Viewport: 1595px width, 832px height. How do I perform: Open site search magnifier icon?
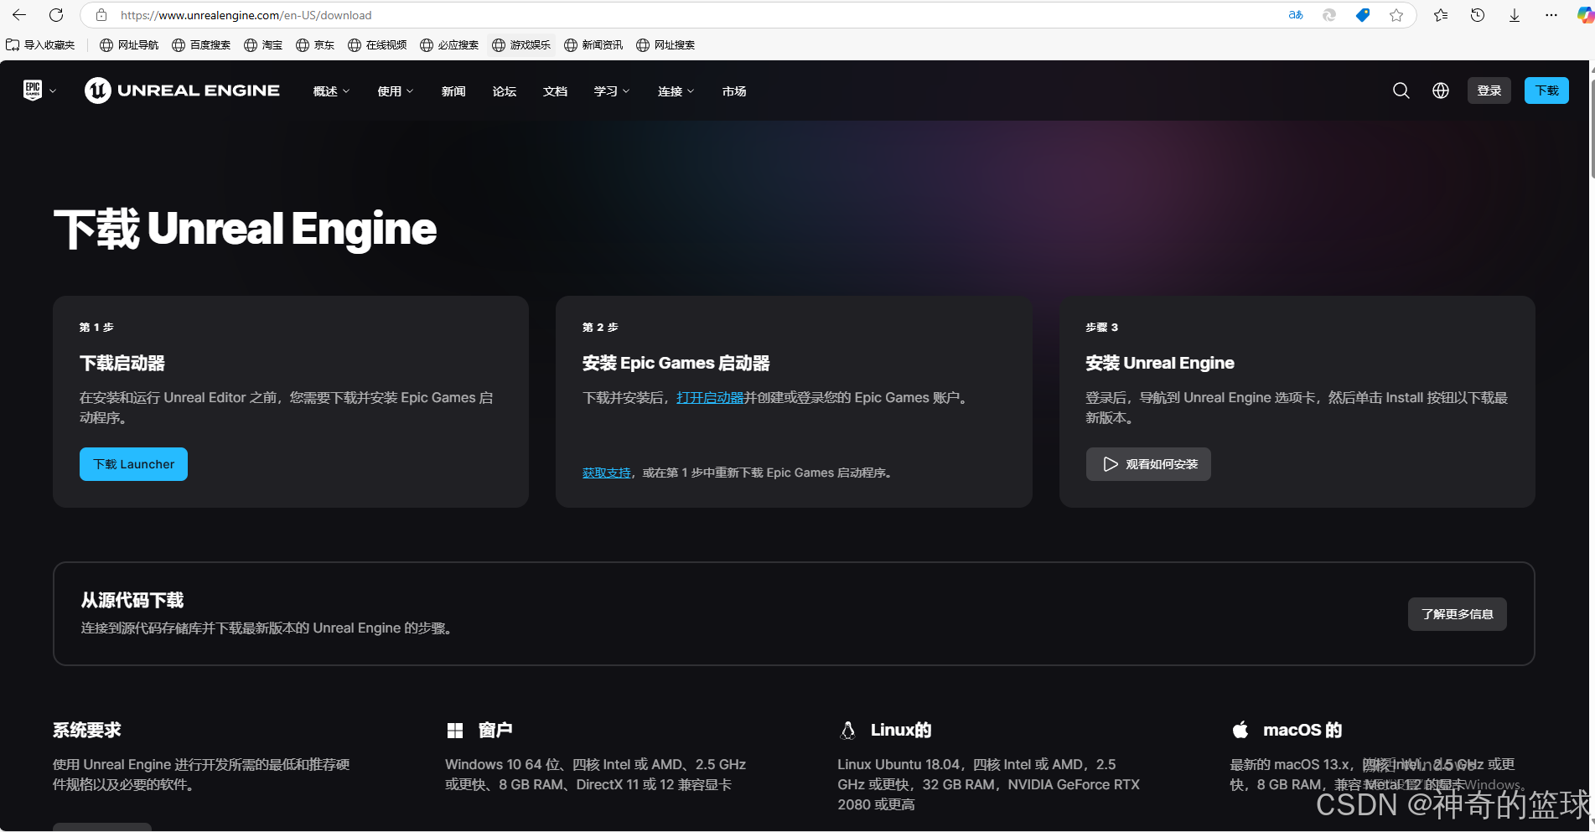tap(1401, 90)
